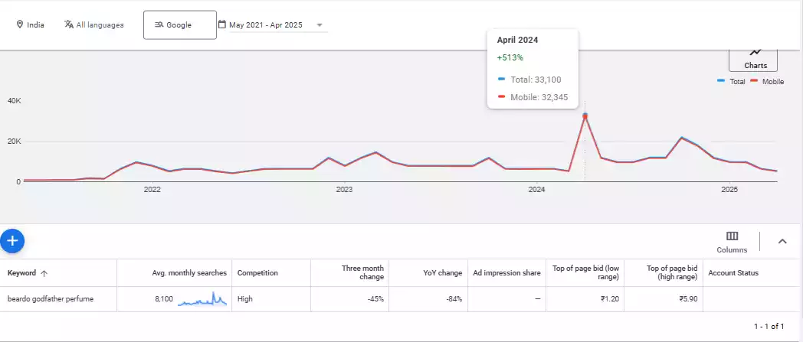
Task: Click the Charts button icon
Action: pos(755,52)
